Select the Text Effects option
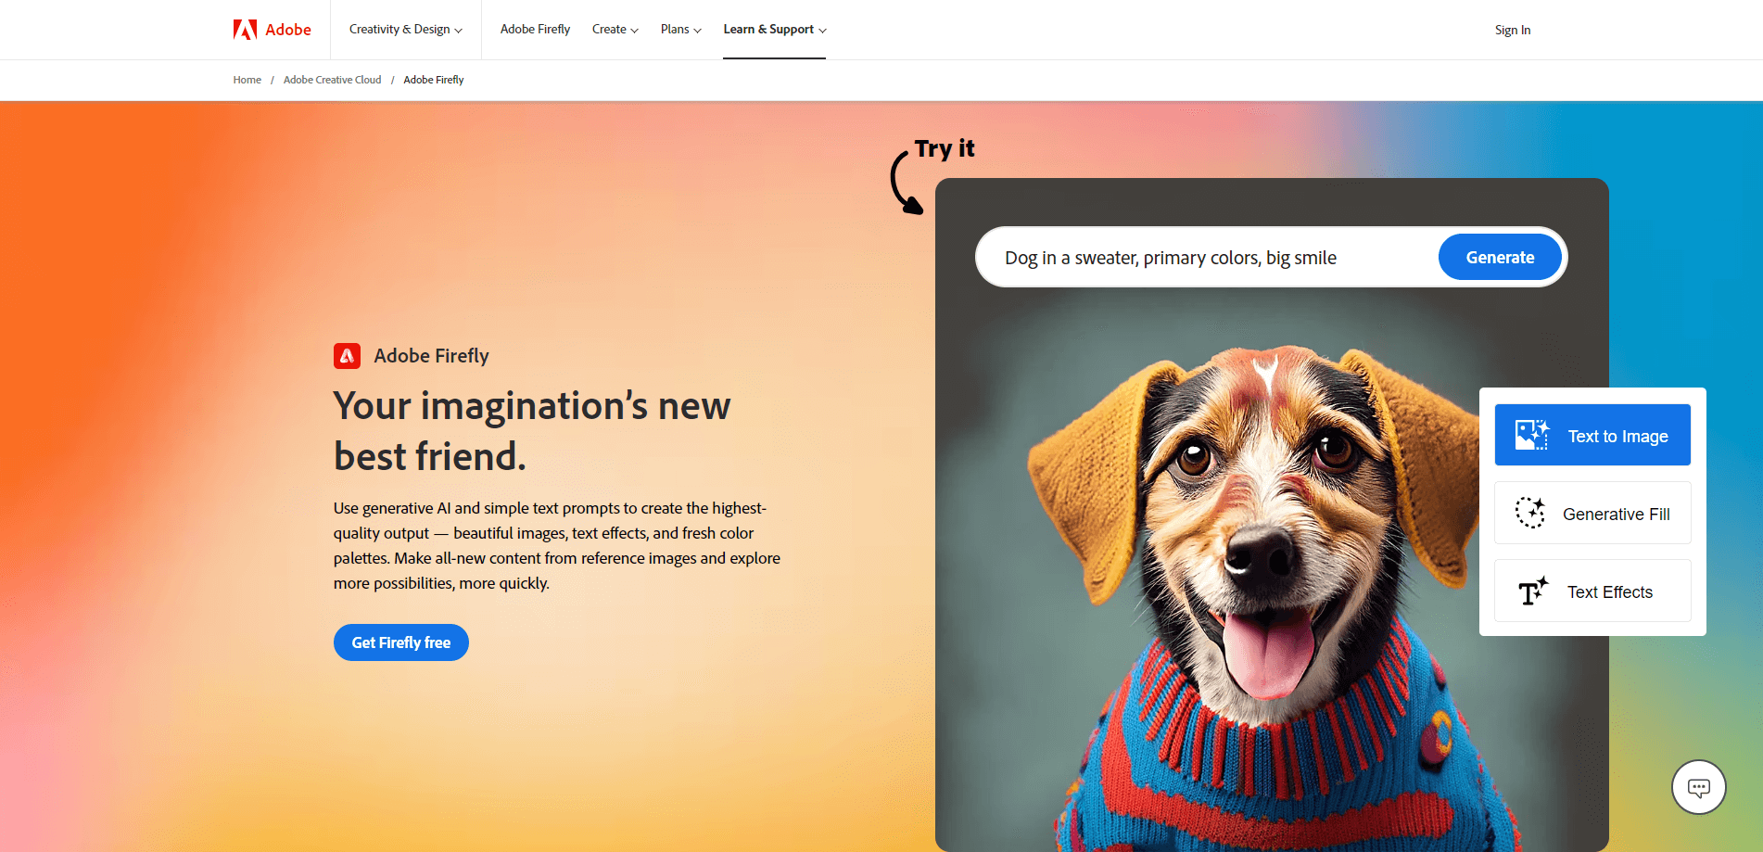The width and height of the screenshot is (1763, 852). pyautogui.click(x=1592, y=591)
